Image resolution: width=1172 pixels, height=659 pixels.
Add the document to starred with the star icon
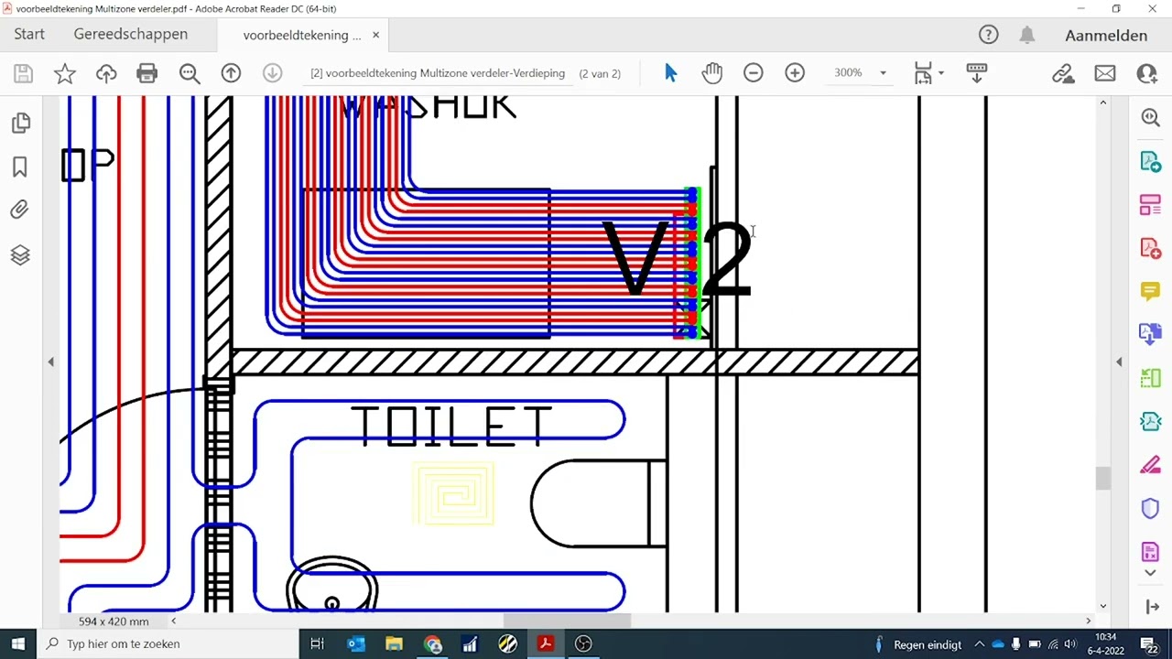click(x=64, y=73)
